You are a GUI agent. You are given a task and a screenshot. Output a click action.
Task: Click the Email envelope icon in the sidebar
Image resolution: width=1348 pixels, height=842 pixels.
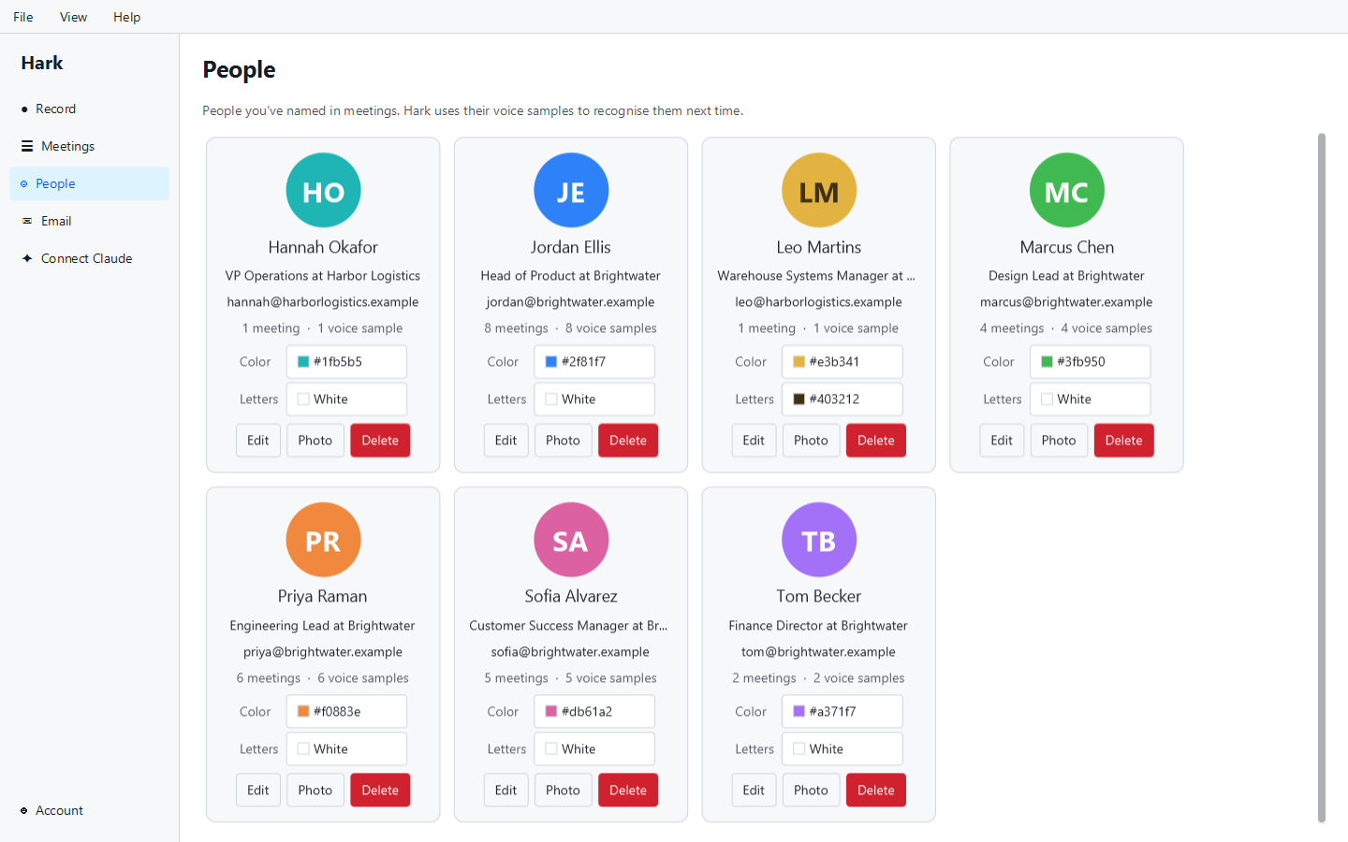pyautogui.click(x=27, y=222)
